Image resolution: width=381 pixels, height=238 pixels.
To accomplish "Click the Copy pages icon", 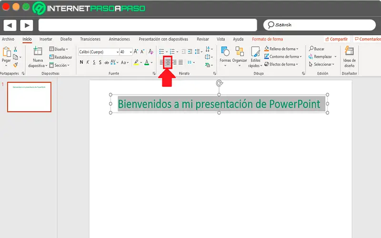I will click(16, 57).
